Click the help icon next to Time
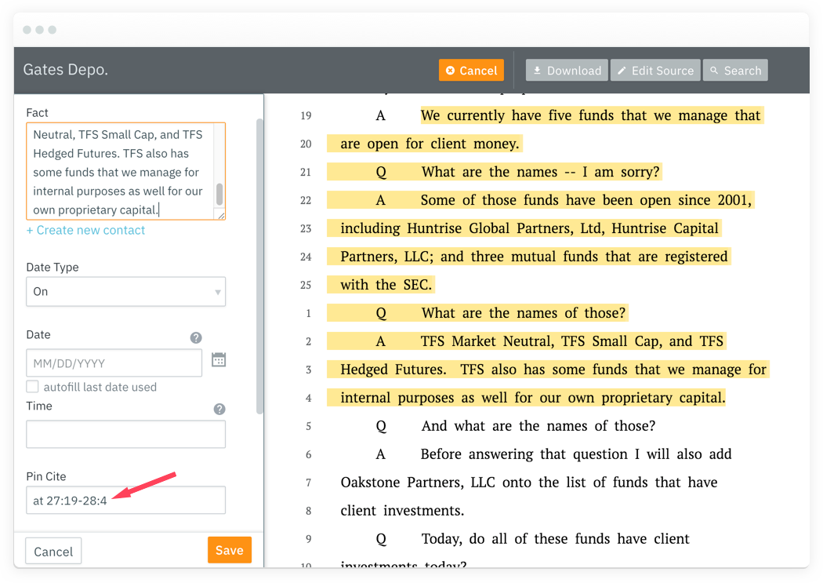This screenshot has width=823, height=583. [x=219, y=409]
